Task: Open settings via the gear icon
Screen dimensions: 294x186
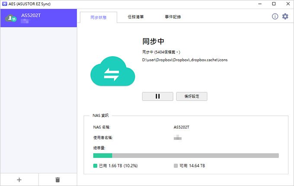Action: click(x=285, y=16)
